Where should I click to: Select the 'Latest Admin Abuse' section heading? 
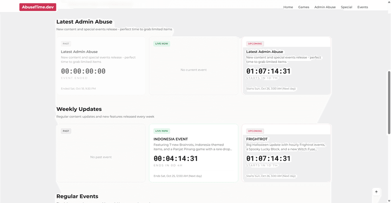[x=84, y=22]
